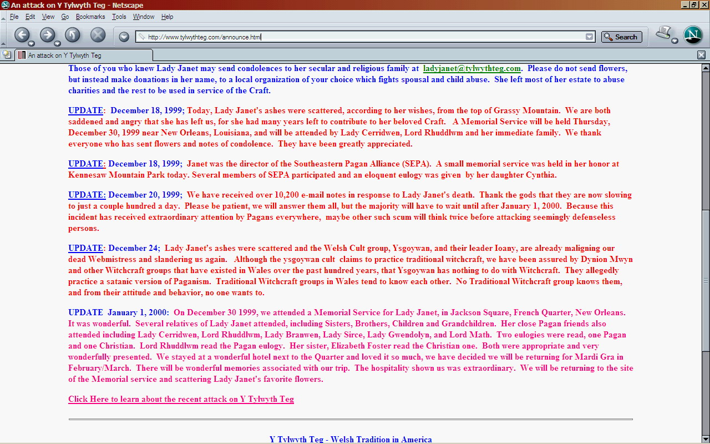The image size is (710, 444).
Task: Stop loading with the X button
Action: coord(98,36)
